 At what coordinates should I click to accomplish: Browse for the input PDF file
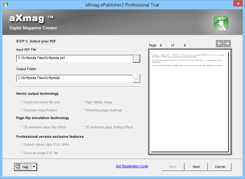[x=136, y=59]
